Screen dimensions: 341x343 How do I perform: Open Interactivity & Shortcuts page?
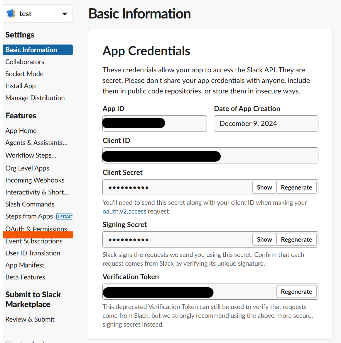pyautogui.click(x=37, y=192)
